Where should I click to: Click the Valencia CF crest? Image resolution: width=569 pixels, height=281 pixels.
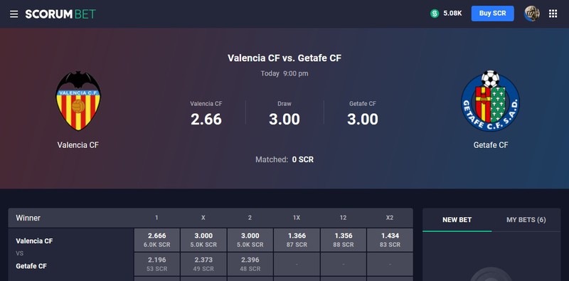tap(78, 101)
